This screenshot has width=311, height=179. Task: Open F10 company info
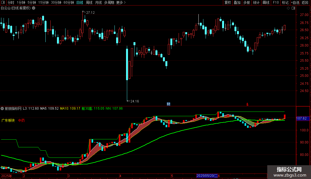276,2
